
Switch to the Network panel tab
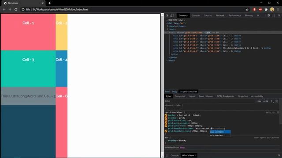pos(220,16)
